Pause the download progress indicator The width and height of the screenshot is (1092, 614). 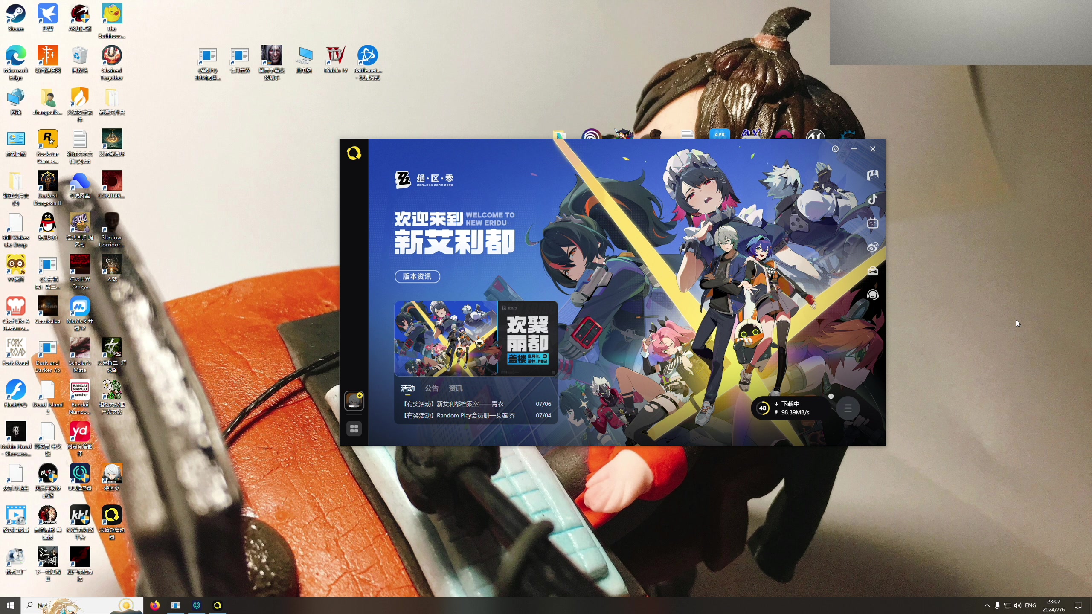click(762, 408)
